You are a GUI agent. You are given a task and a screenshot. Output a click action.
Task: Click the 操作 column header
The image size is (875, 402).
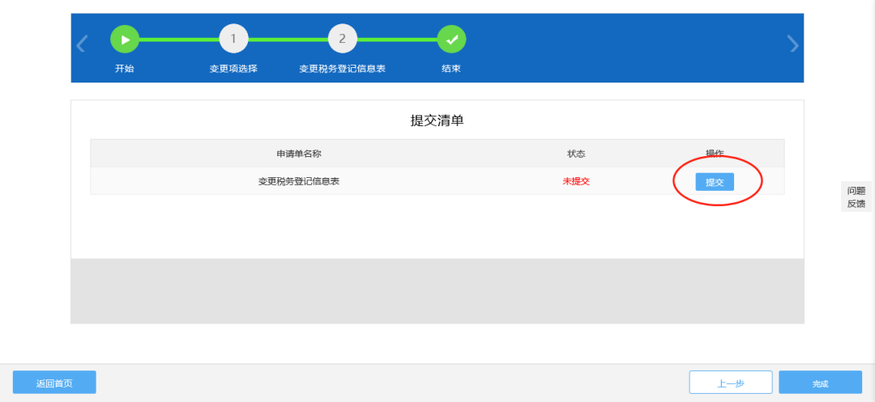coord(715,154)
